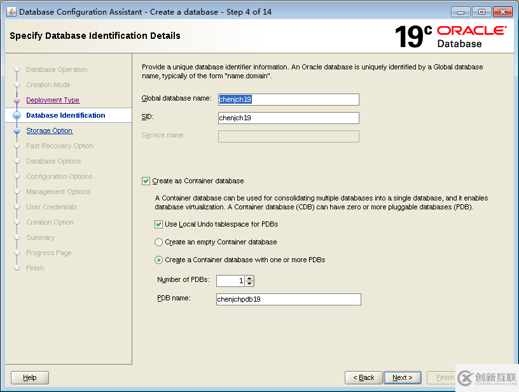Click Database Options step label

[53, 161]
